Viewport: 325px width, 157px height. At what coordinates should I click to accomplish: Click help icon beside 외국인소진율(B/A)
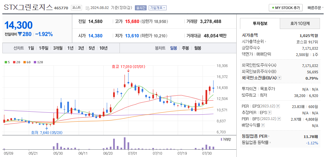click(x=279, y=78)
